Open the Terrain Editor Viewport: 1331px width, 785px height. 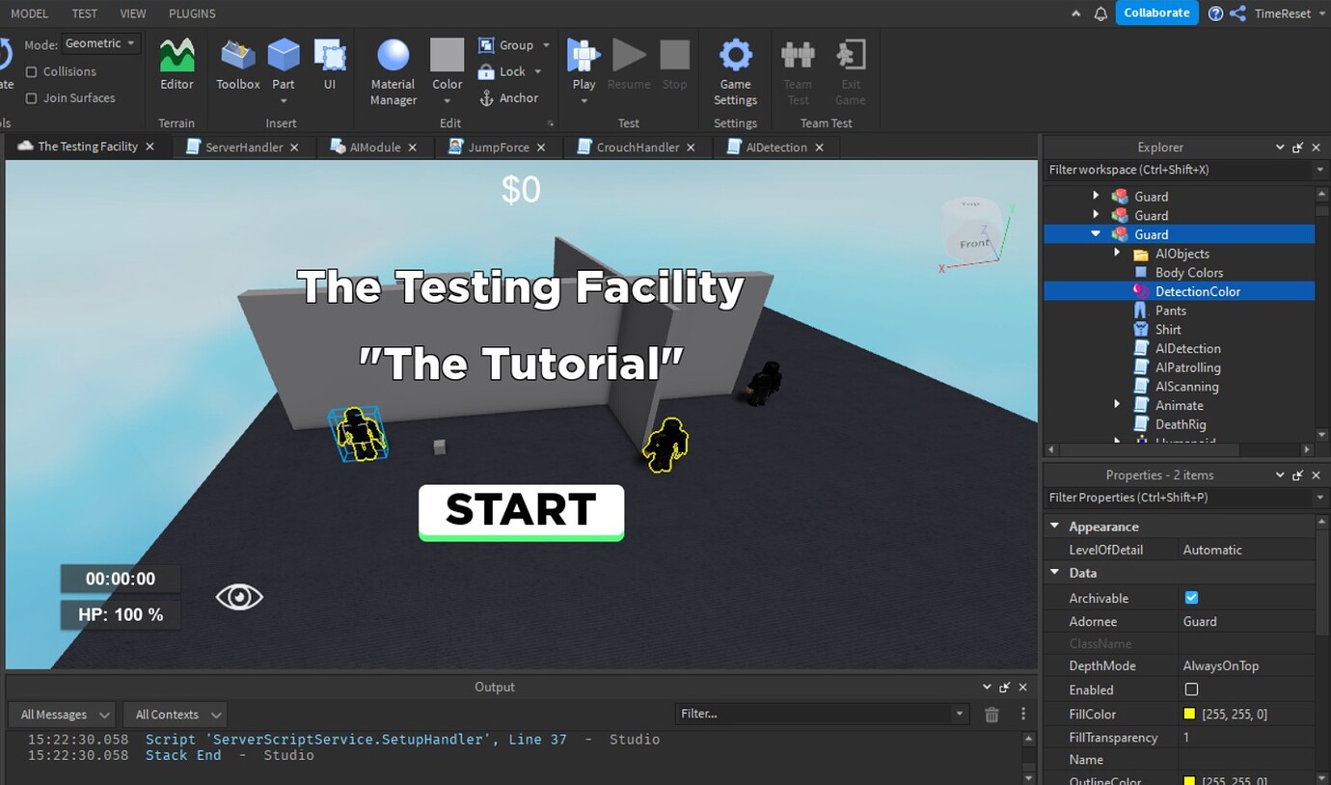(177, 58)
